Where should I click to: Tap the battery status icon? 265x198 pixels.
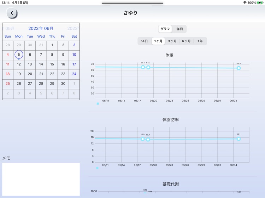tap(260, 3)
